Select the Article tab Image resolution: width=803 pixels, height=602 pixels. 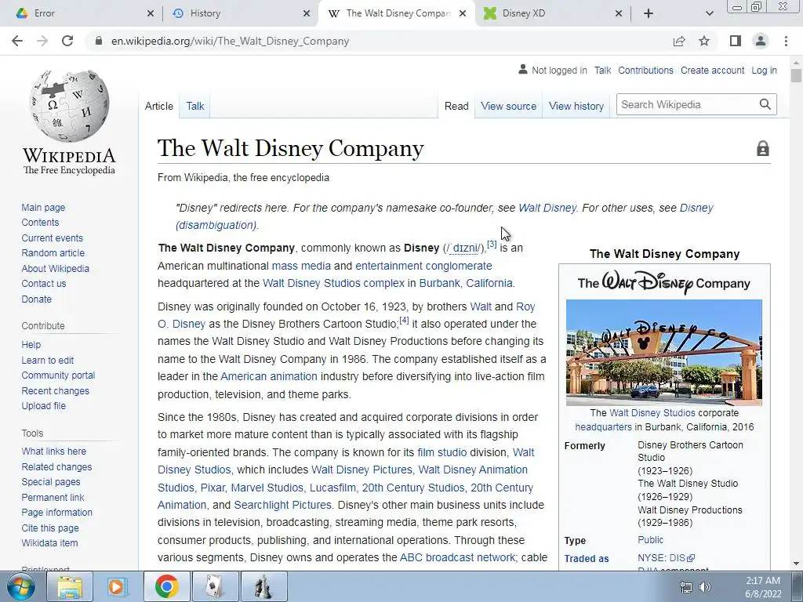(158, 106)
